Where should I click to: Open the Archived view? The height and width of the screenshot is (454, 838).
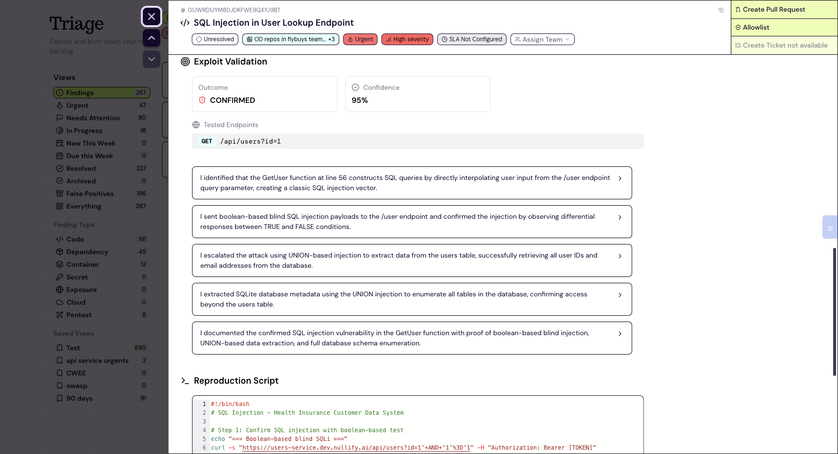[x=101, y=181]
